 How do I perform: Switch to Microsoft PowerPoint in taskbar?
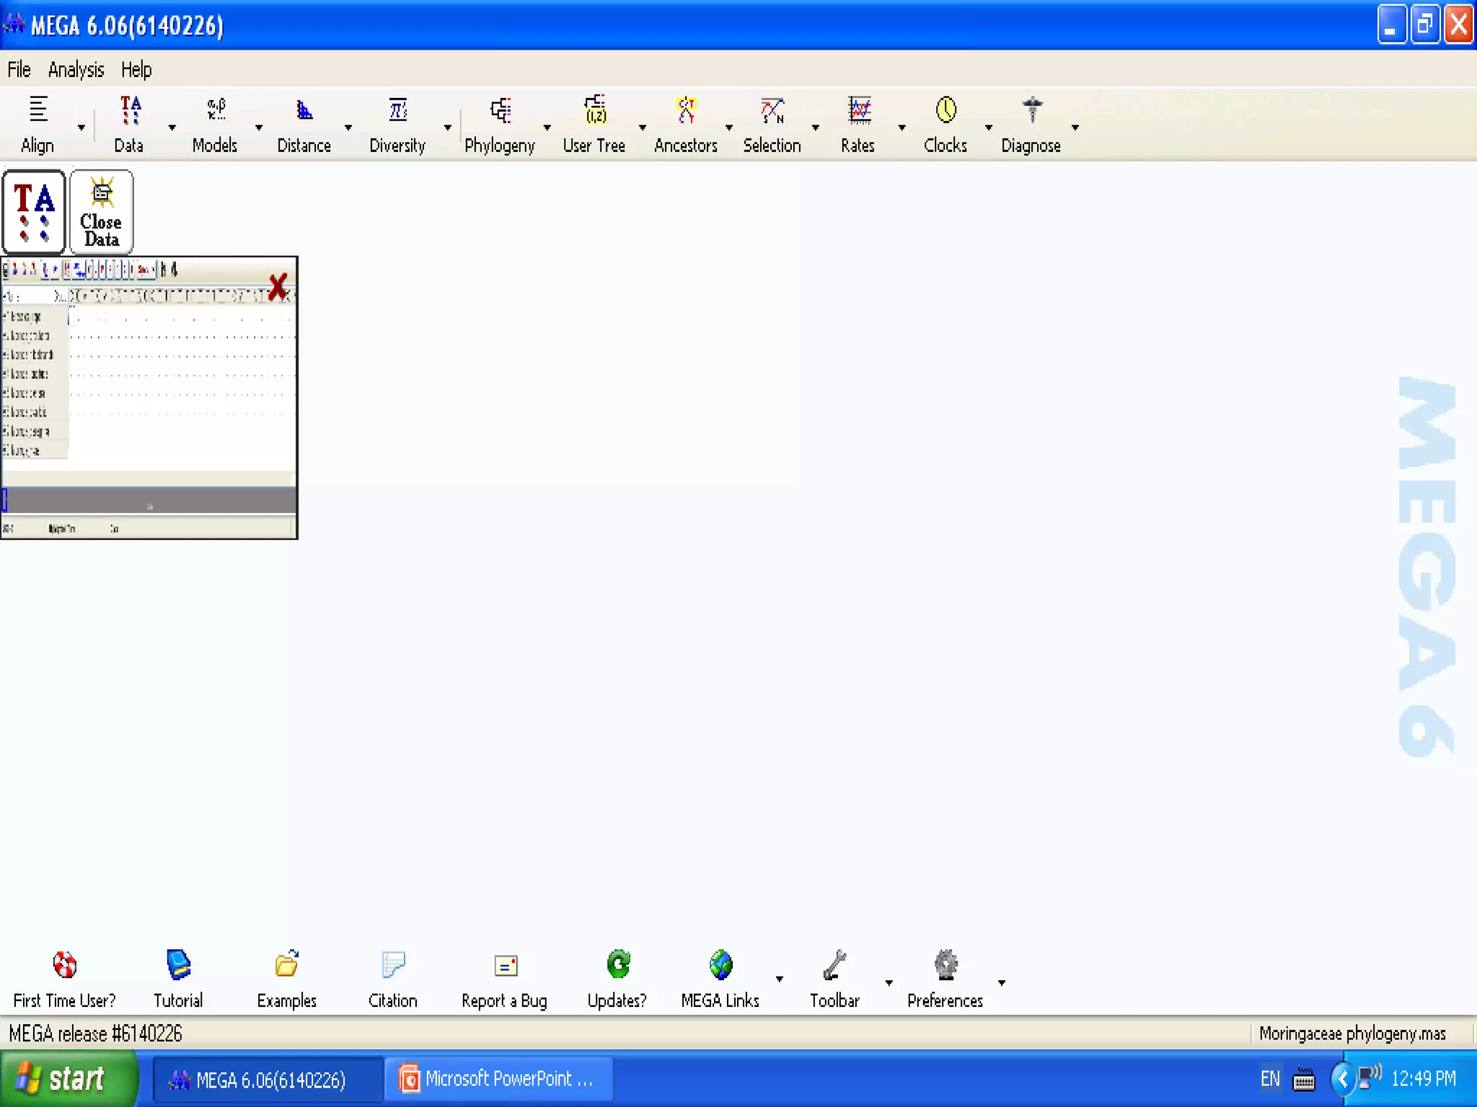[498, 1079]
